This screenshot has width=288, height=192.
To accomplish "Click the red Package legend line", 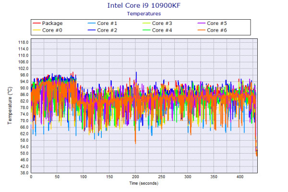I will point(36,23).
